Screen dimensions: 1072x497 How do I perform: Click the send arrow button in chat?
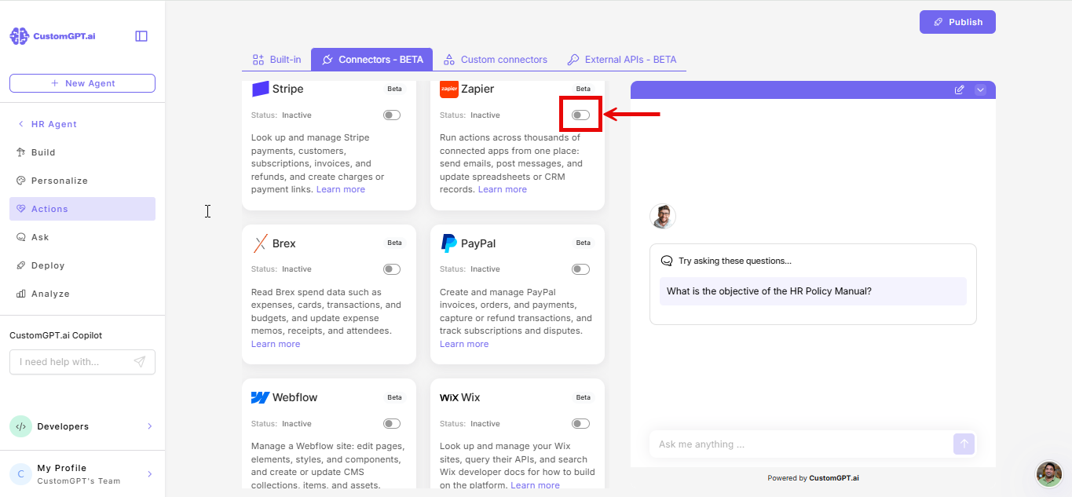(964, 444)
